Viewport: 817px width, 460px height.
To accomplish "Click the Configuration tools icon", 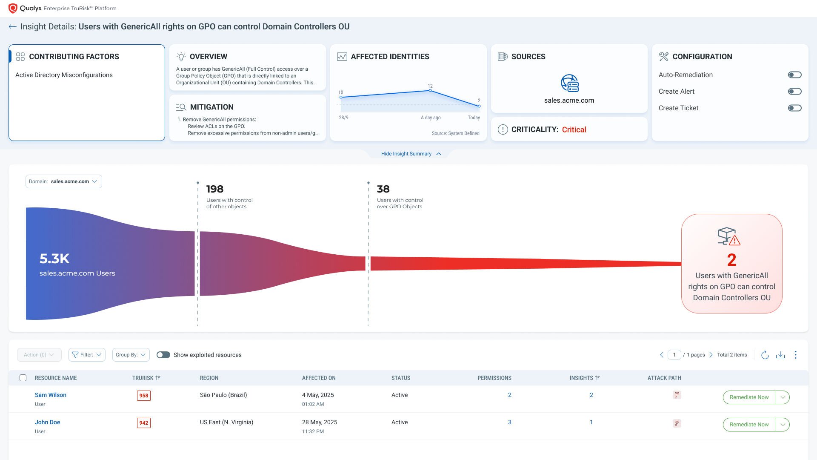I will click(x=664, y=57).
